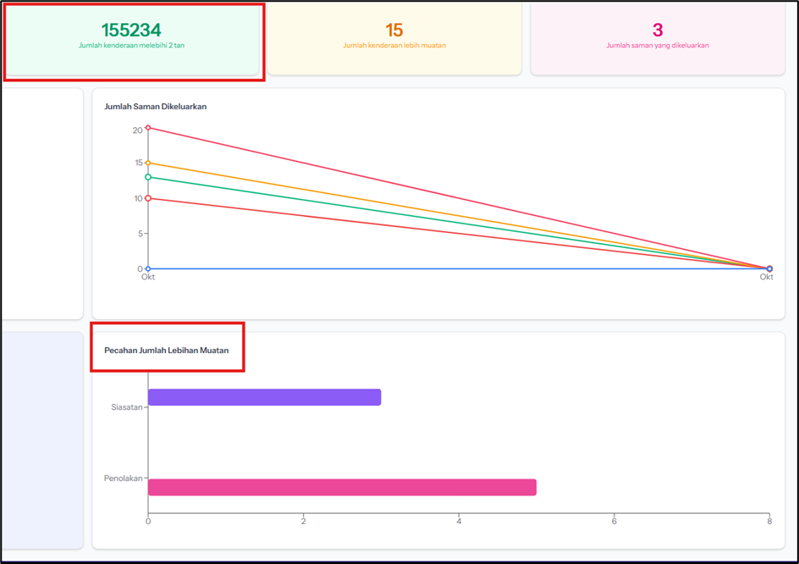
Task: Click the purple Siasatan bar
Action: coord(264,397)
